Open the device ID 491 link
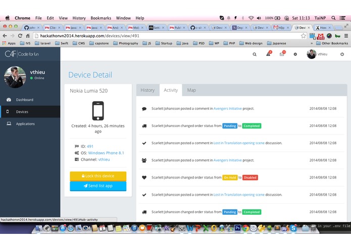The height and width of the screenshot is (249, 351). 90,146
